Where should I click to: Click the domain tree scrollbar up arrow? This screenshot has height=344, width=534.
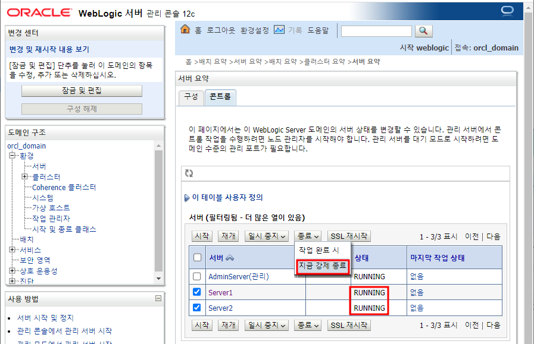159,146
